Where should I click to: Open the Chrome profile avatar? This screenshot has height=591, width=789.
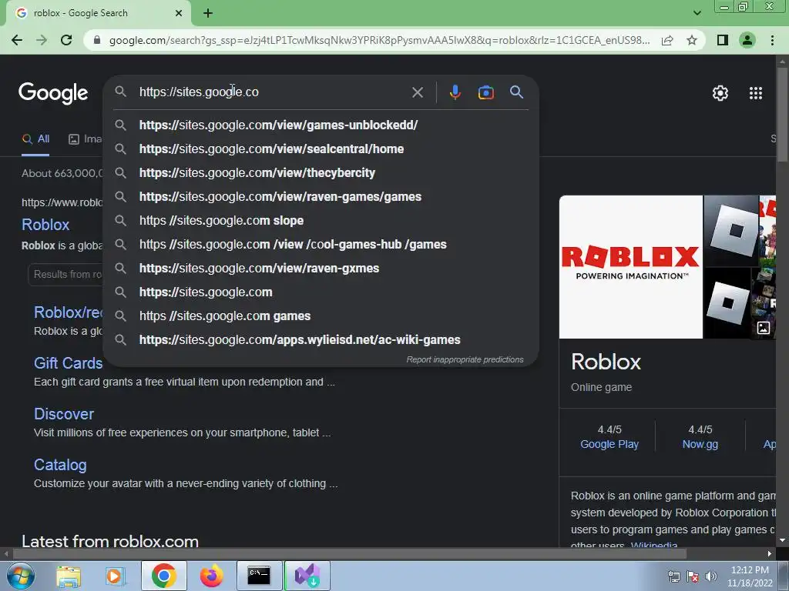pos(747,40)
